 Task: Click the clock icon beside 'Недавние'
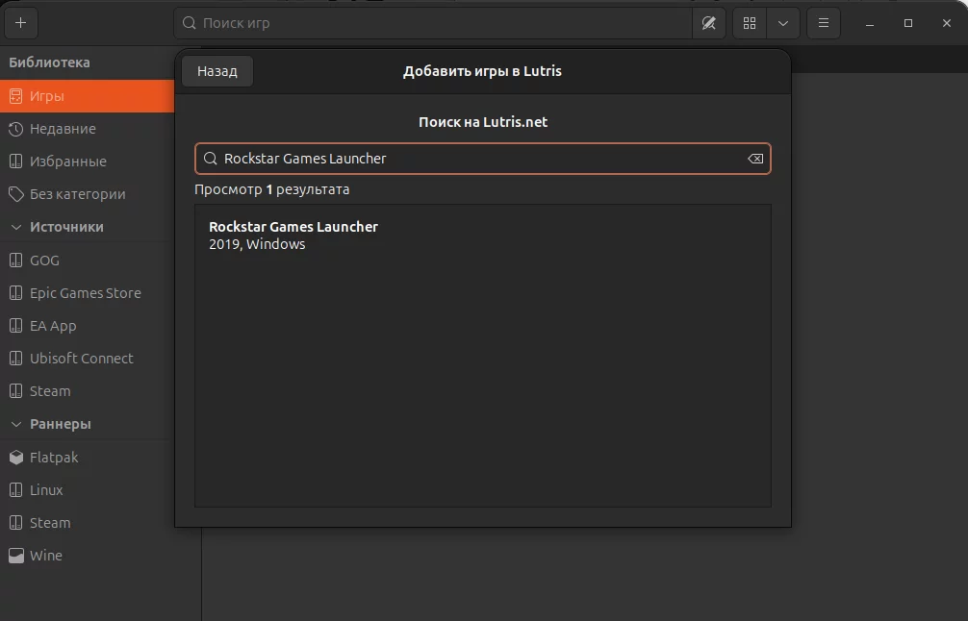click(x=16, y=129)
